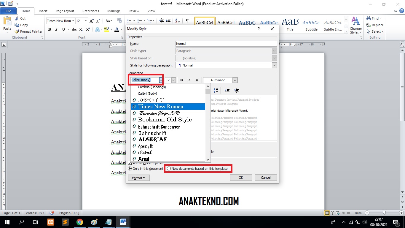
Task: Open Sublime Text from the taskbar
Action: tap(65, 222)
